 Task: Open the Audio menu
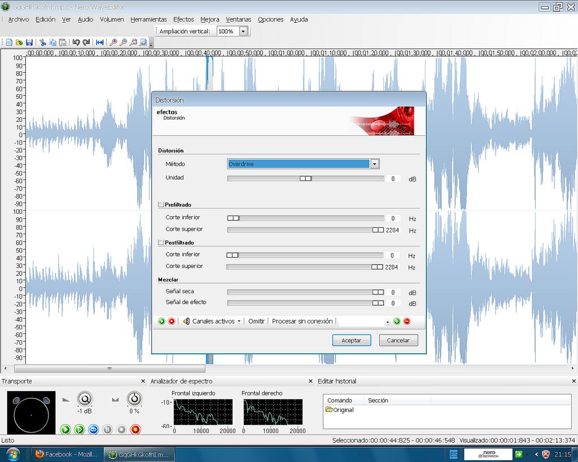pyautogui.click(x=86, y=20)
